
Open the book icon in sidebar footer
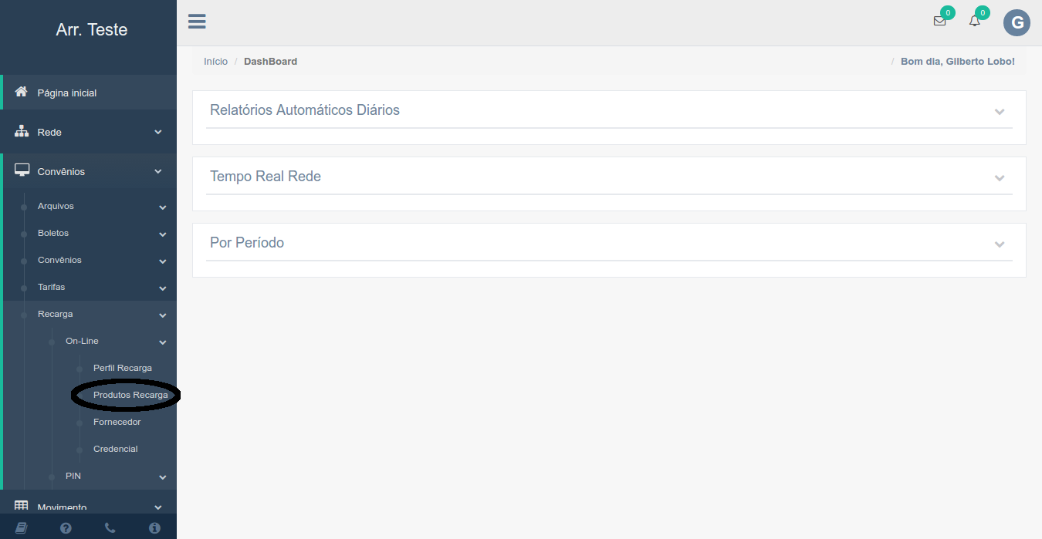coord(22,528)
